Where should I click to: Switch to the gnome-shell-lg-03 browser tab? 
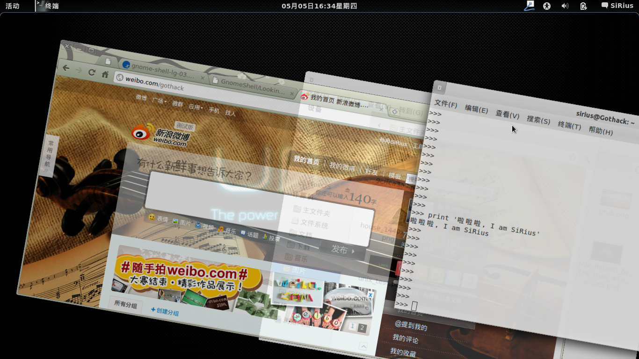point(163,71)
